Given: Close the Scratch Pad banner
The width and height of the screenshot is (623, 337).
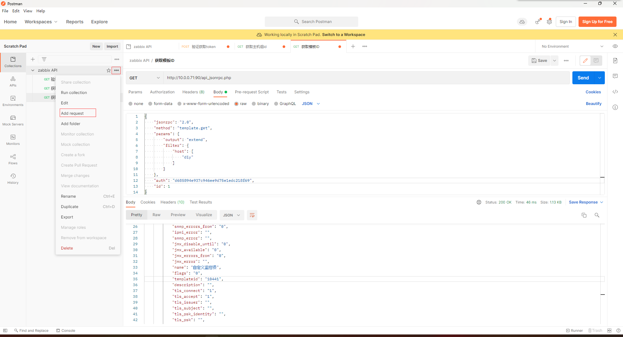Looking at the screenshot, I should click(x=615, y=35).
